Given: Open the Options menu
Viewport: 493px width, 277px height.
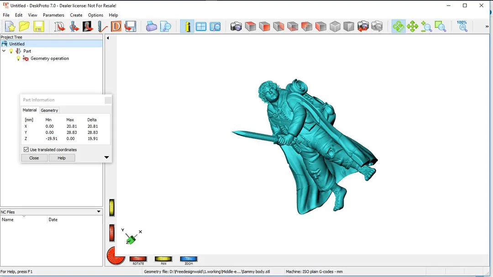Looking at the screenshot, I should click(95, 15).
